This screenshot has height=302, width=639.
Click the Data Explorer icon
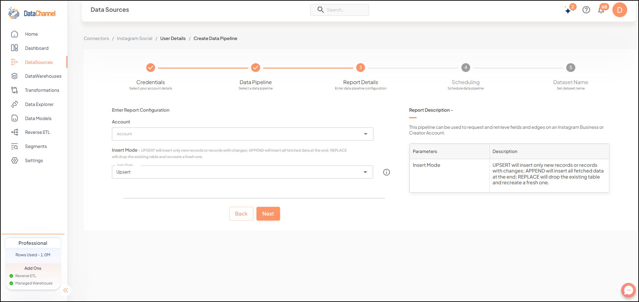[x=14, y=104]
